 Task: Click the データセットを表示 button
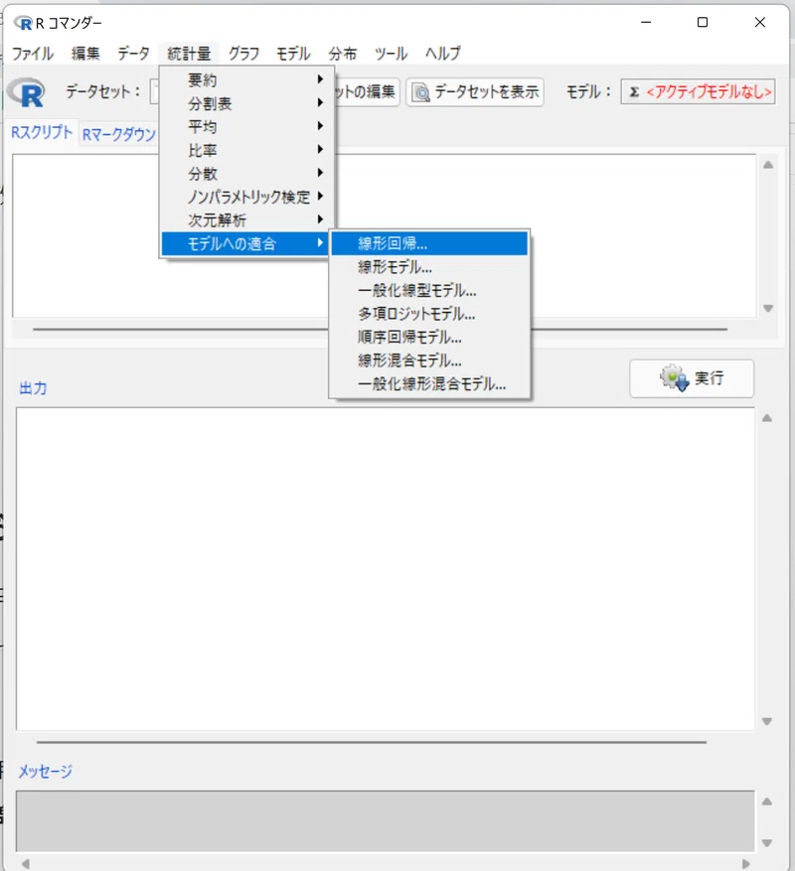coord(475,91)
